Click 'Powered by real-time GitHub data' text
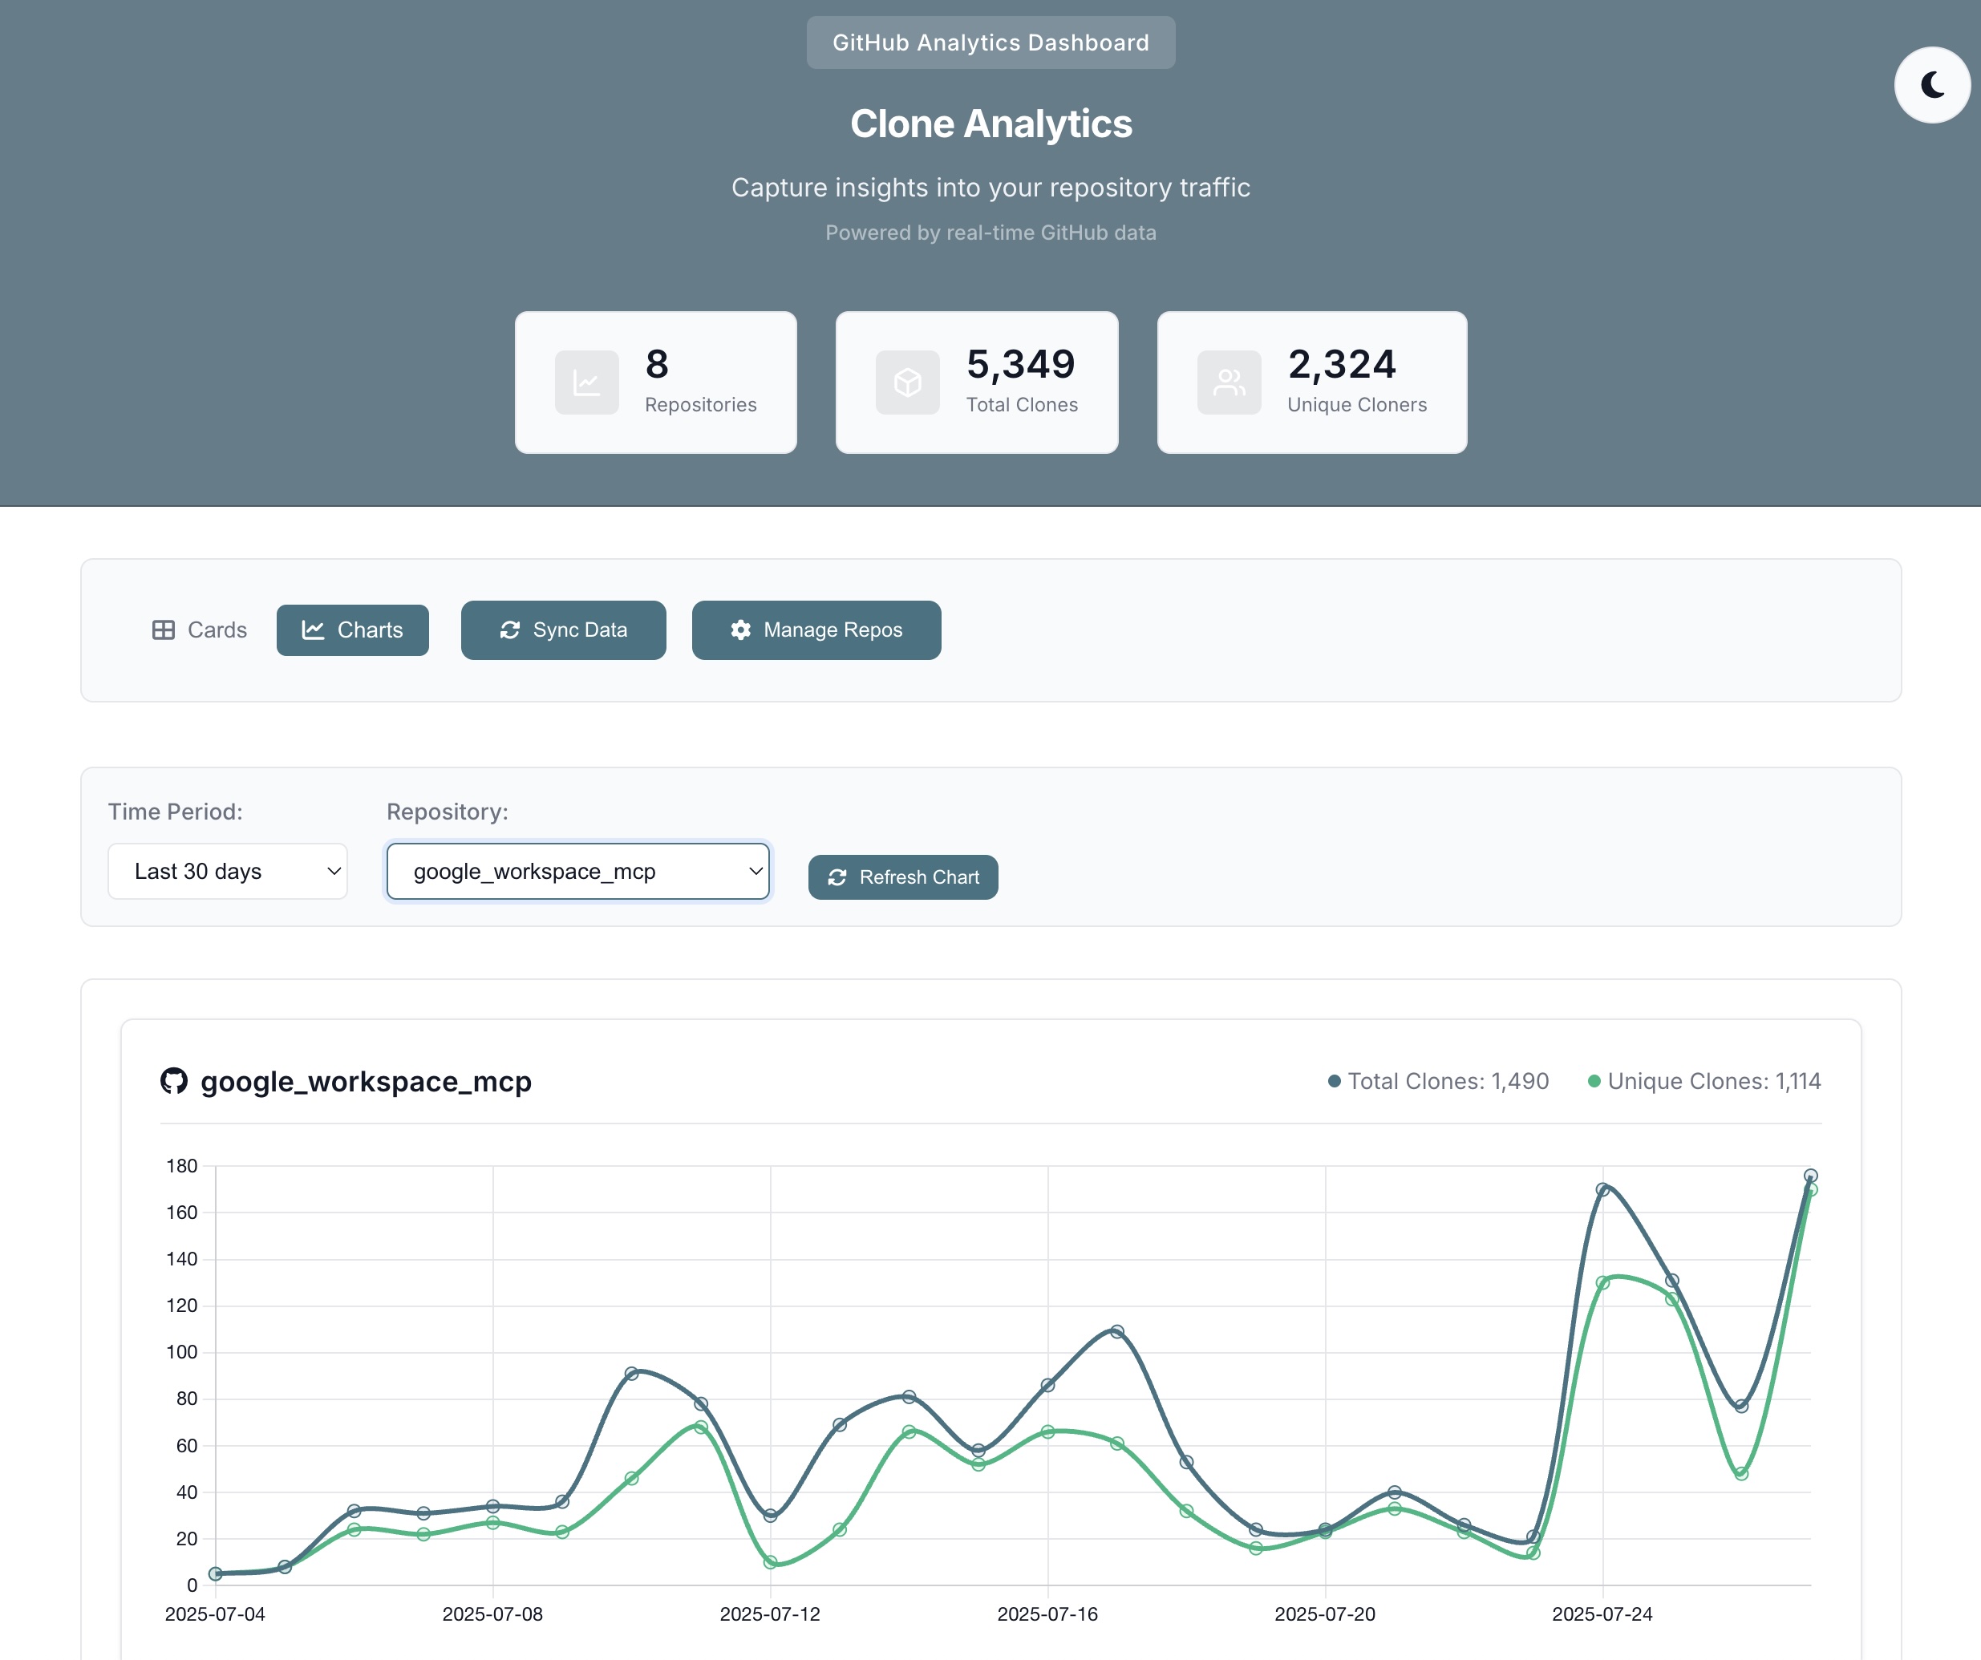1981x1660 pixels. coord(990,233)
